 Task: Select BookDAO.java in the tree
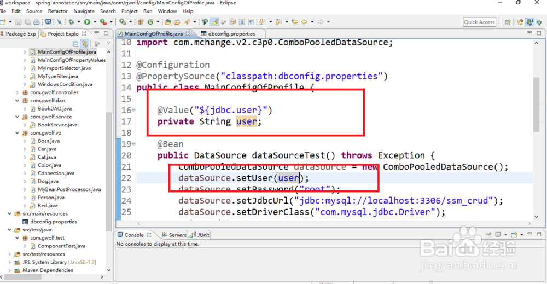click(x=55, y=108)
